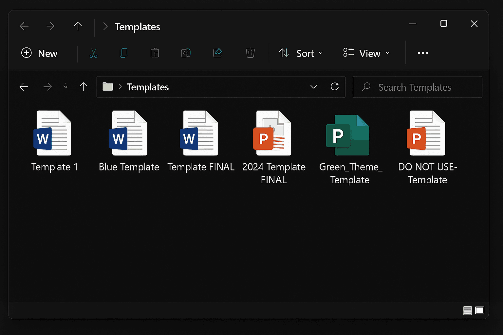Select DO NOT USE-Template PowerPoint icon
Image resolution: width=503 pixels, height=335 pixels.
click(x=426, y=133)
